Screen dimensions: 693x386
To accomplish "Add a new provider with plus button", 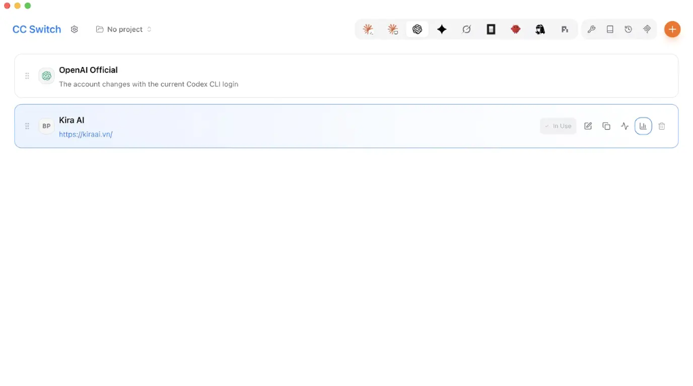I will (672, 29).
